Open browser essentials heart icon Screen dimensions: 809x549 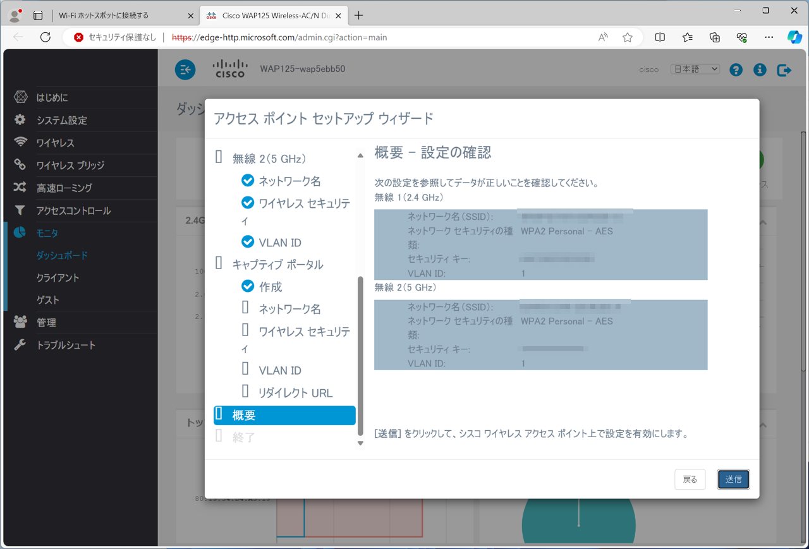tap(742, 37)
